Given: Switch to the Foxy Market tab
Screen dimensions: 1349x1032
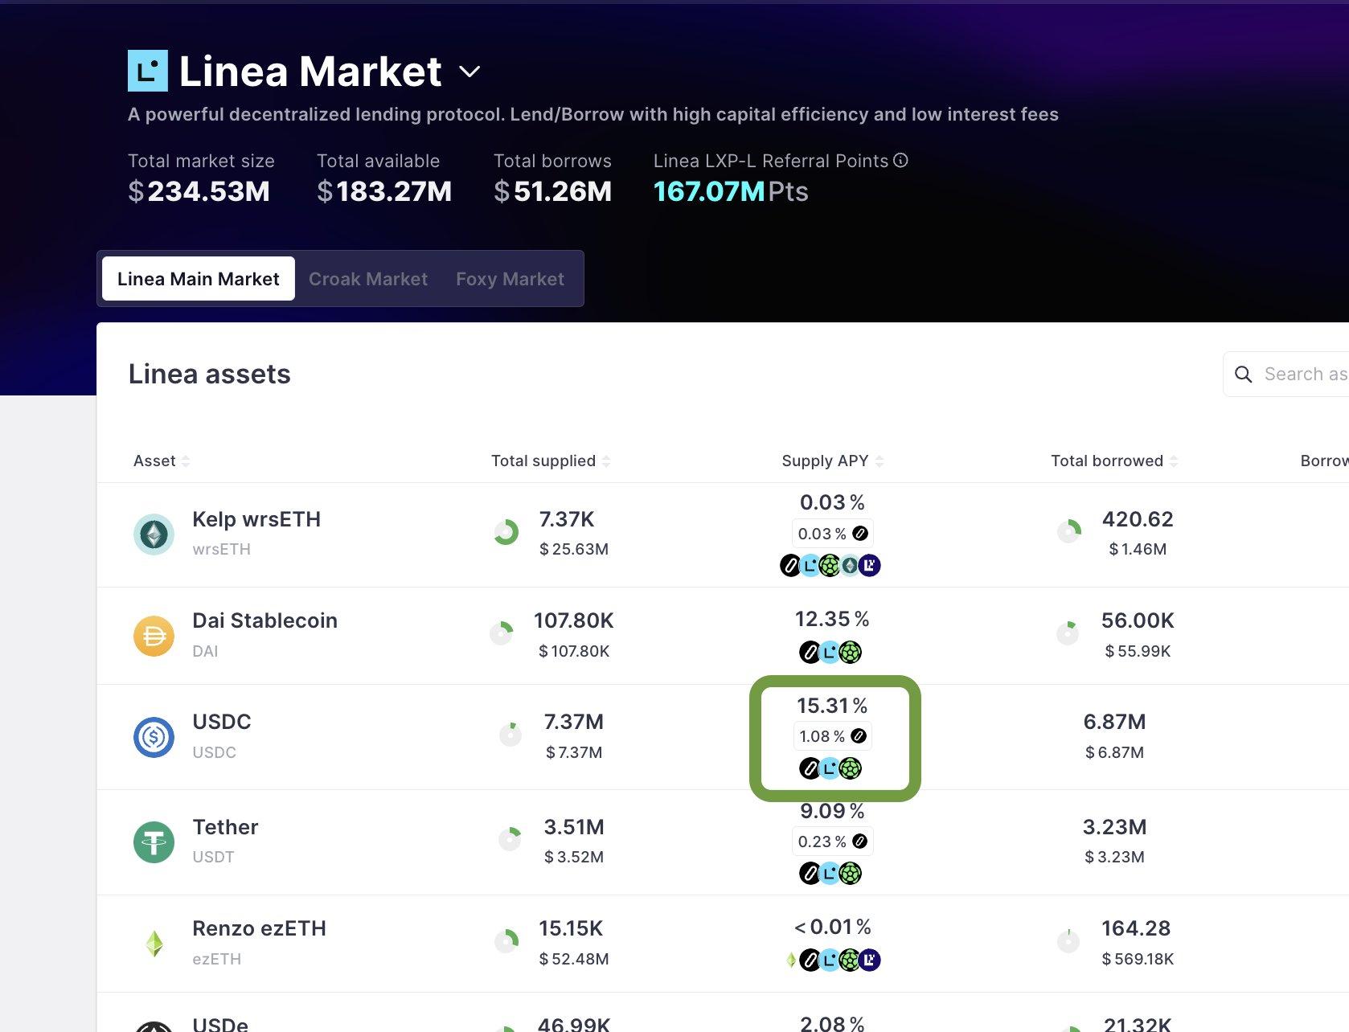Looking at the screenshot, I should pos(510,279).
